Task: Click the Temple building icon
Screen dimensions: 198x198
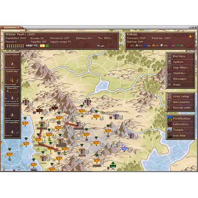Action: [x=170, y=130]
